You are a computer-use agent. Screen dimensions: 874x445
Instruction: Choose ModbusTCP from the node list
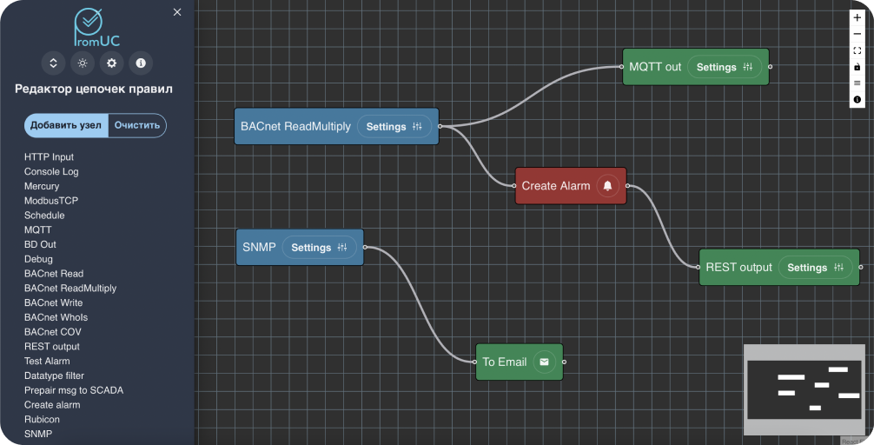coord(51,201)
